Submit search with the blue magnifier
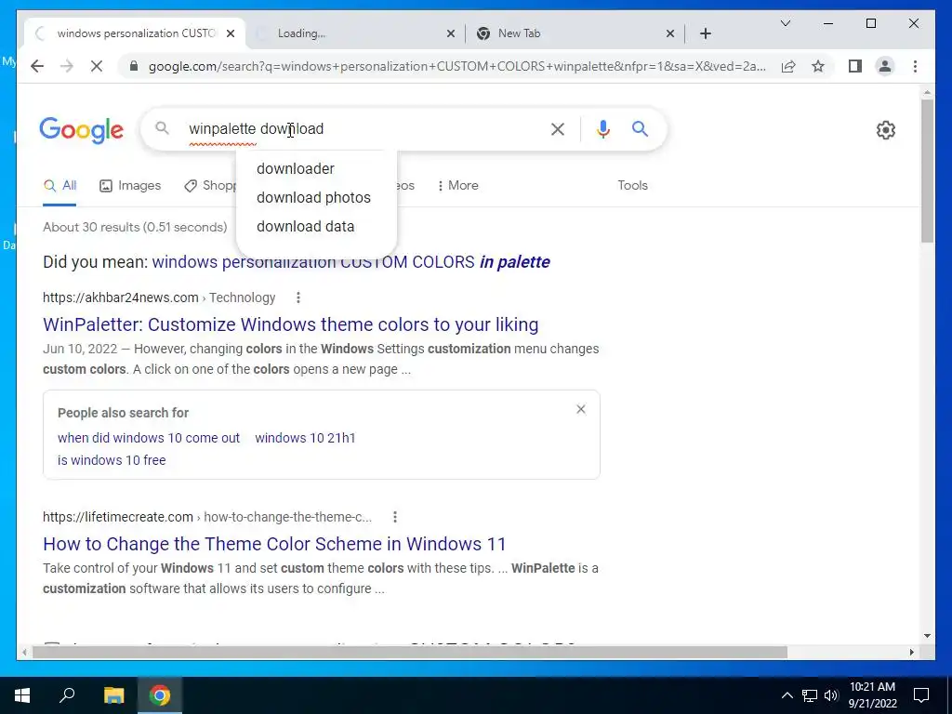 pyautogui.click(x=640, y=128)
